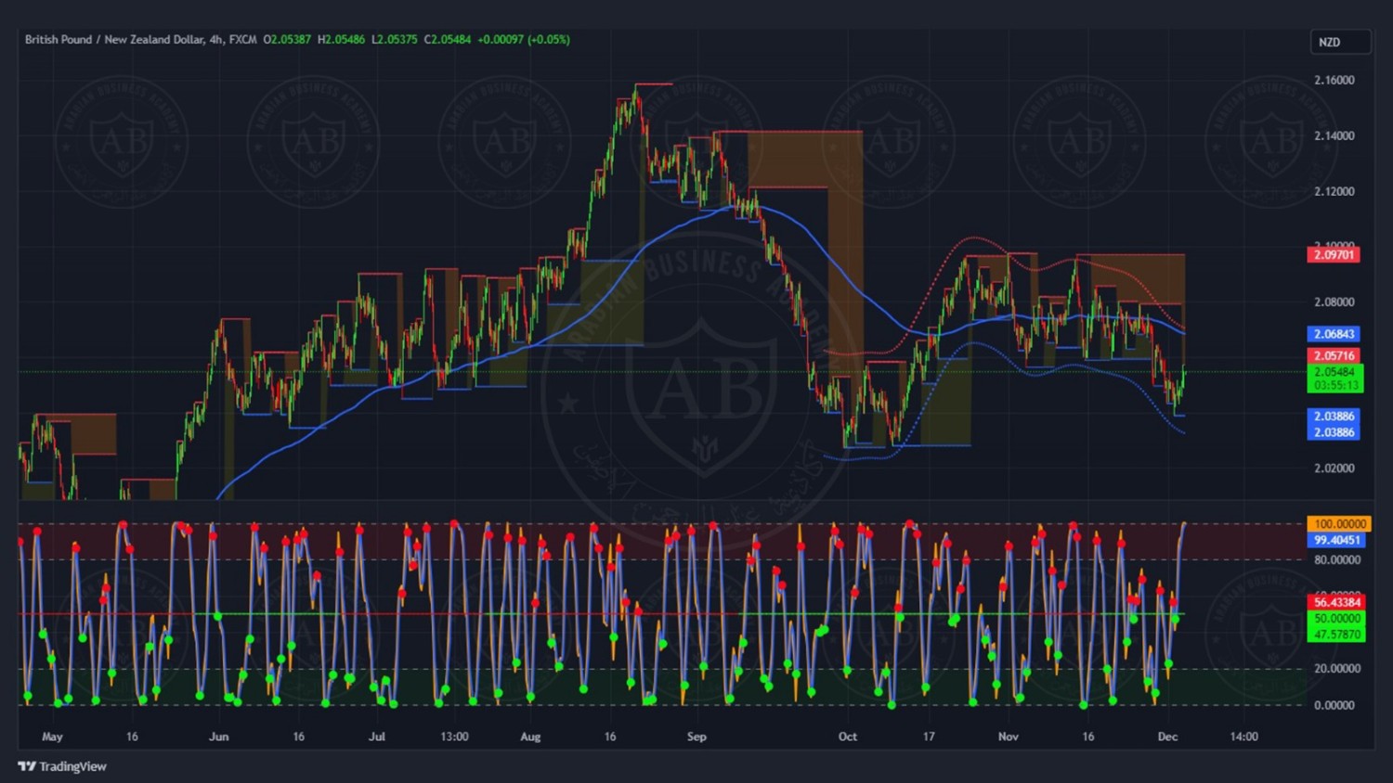Screen dimensions: 1393x783
Task: Open the NZD currency selector
Action: [1339, 42]
